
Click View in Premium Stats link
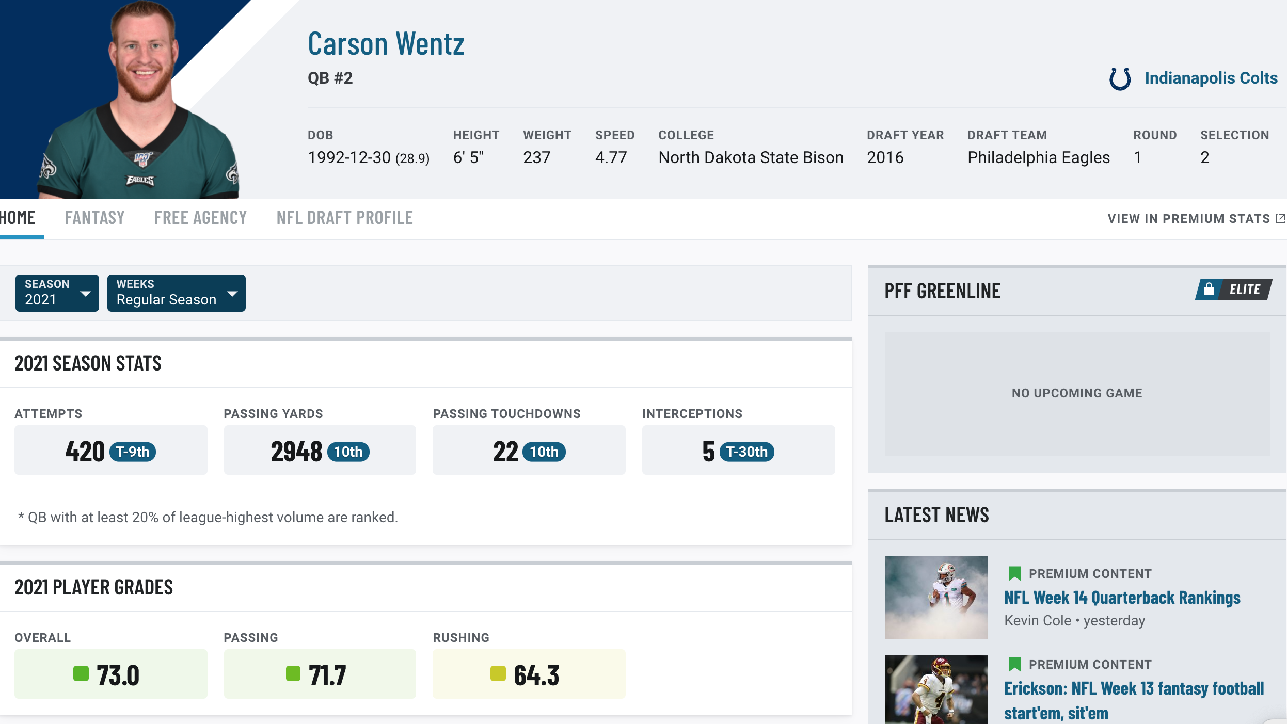[1188, 219]
